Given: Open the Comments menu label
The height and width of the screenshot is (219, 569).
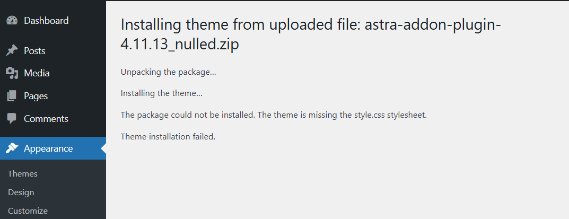Looking at the screenshot, I should (x=46, y=119).
